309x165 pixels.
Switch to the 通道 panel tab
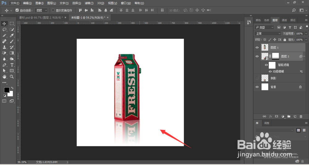pyautogui.click(x=284, y=20)
